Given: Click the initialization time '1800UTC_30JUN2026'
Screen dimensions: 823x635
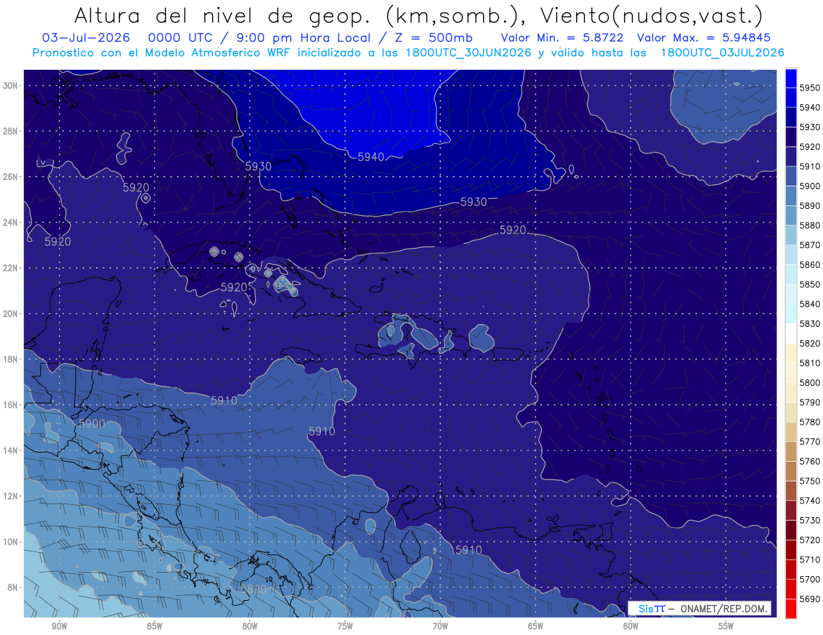Looking at the screenshot, I should (468, 53).
